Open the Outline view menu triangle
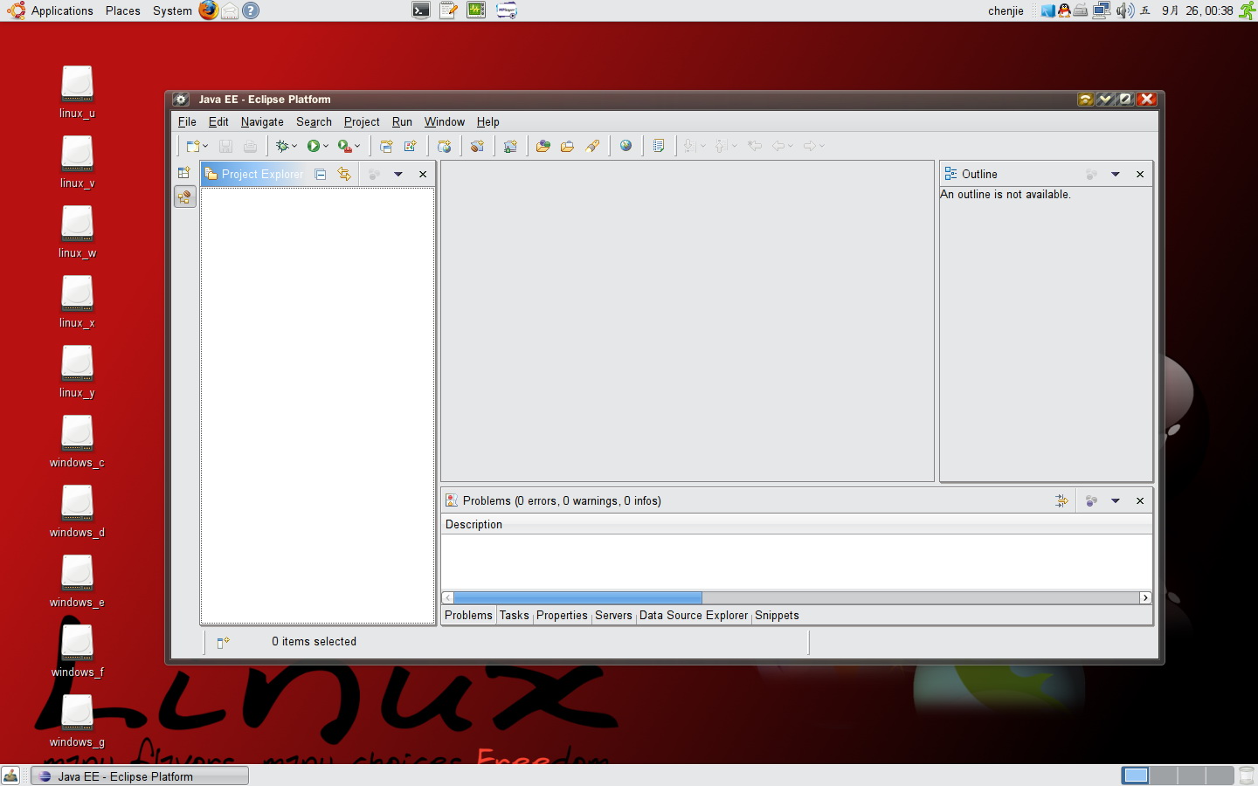Image resolution: width=1258 pixels, height=786 pixels. pos(1116,174)
